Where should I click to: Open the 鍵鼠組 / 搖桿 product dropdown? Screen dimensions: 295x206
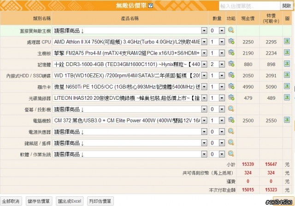(x=130, y=143)
